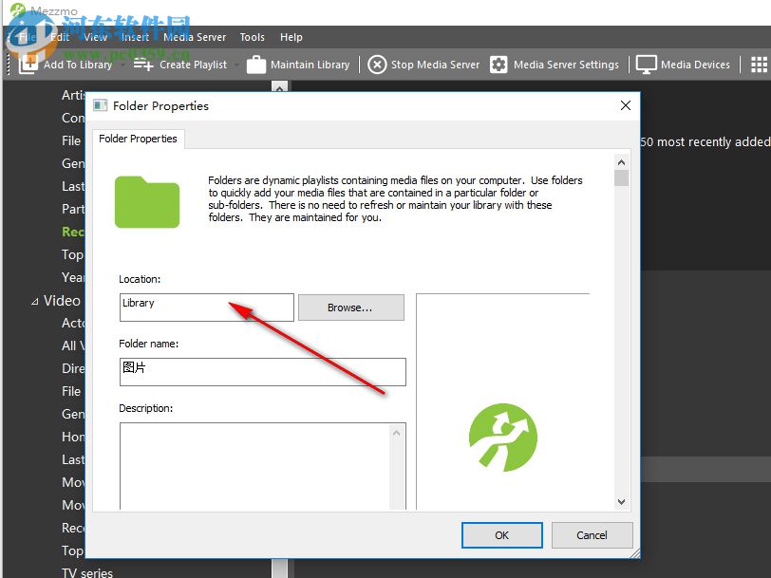Click the library tree scroll up arrow

click(x=279, y=87)
